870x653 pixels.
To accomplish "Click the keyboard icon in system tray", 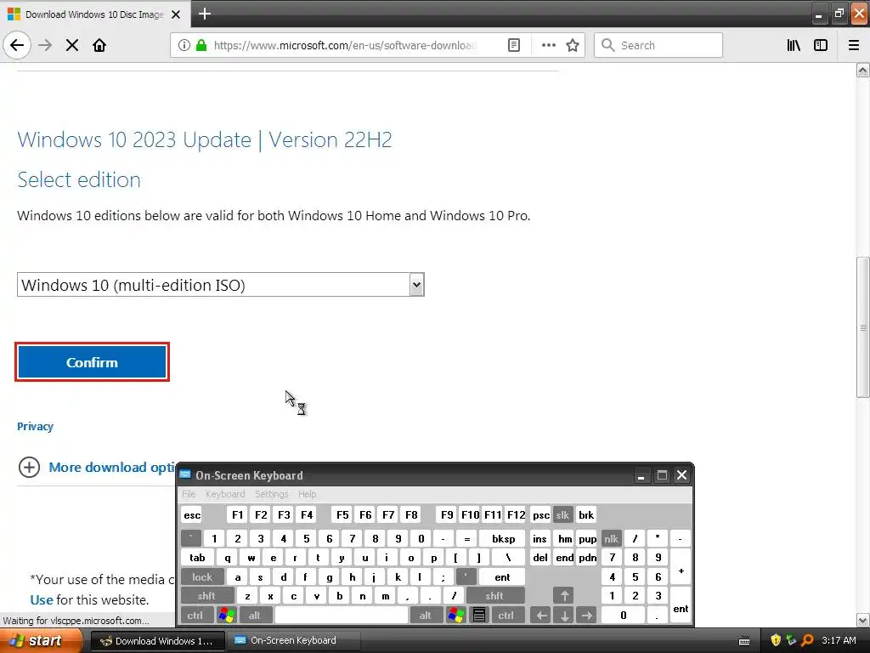I will [744, 641].
